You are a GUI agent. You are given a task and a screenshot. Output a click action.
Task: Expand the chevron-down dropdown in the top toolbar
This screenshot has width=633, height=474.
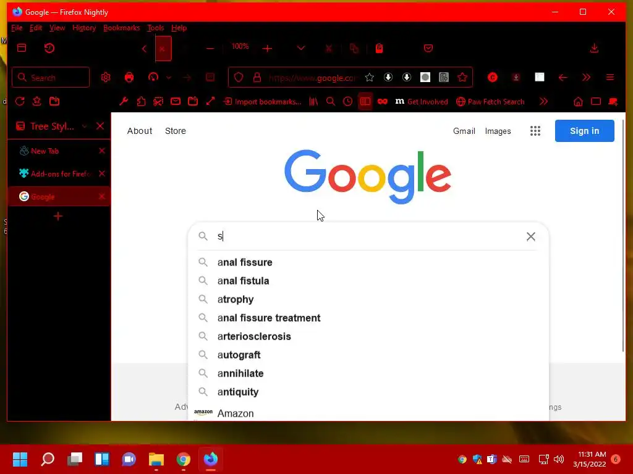click(301, 48)
